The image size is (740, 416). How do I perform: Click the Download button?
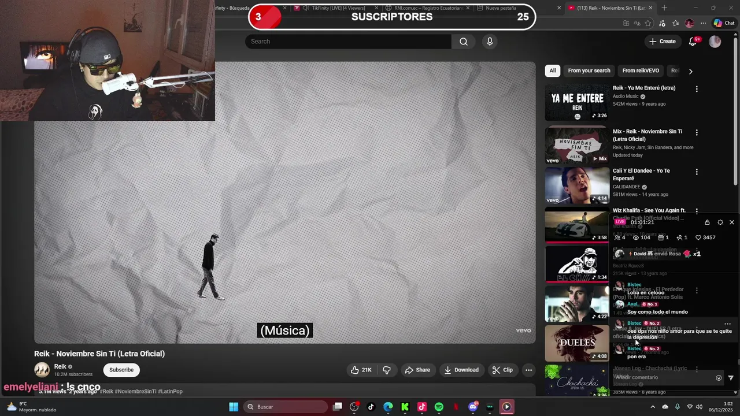[461, 370]
